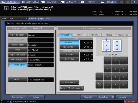The width and height of the screenshot is (138, 103).
Task: Click the printer status icon near Preparada
Action: 11,101
